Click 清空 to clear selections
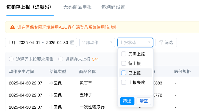The width and height of the screenshot is (199, 111). [x=143, y=101]
